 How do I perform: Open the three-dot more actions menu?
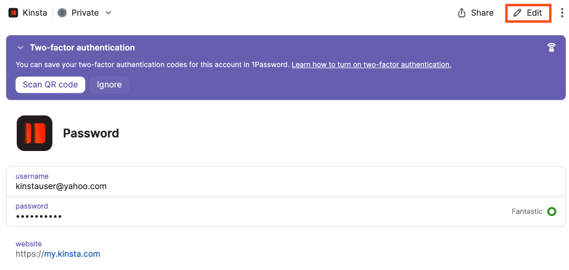(x=562, y=13)
